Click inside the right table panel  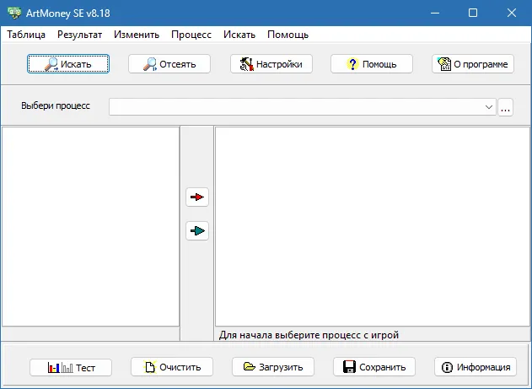point(372,226)
